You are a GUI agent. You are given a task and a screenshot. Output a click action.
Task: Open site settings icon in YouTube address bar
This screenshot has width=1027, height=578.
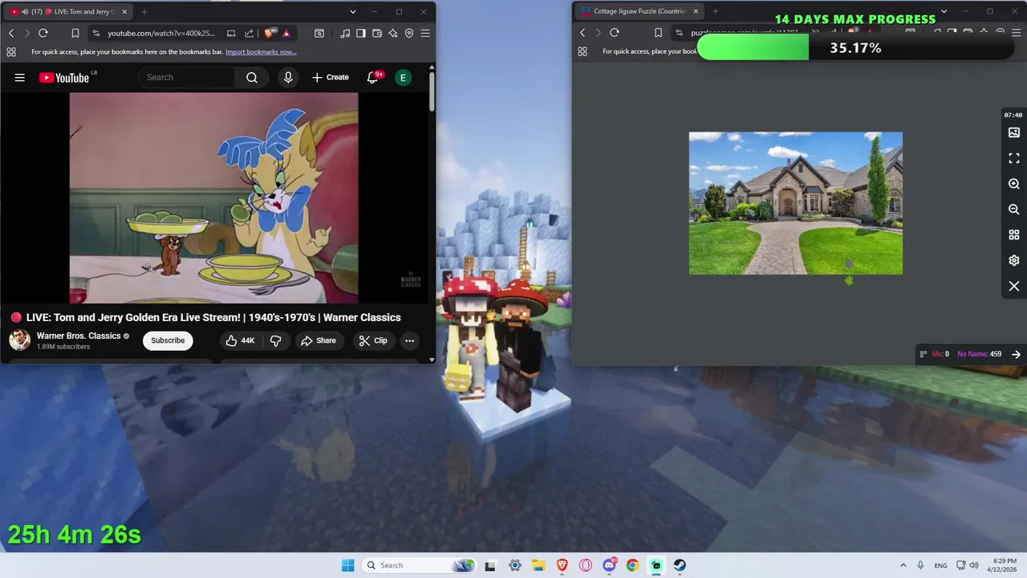point(96,33)
